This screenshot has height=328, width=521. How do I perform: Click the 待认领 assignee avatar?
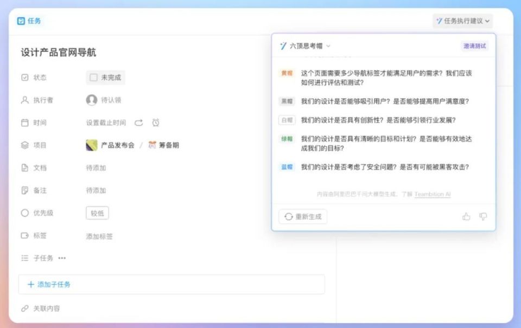tap(92, 100)
